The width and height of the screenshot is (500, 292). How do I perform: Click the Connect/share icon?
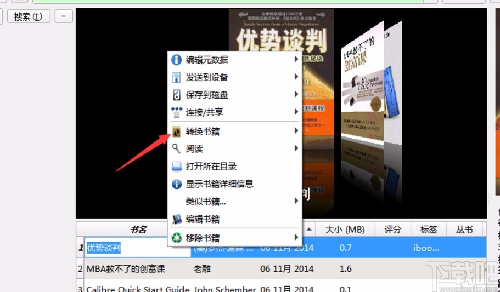pos(176,112)
